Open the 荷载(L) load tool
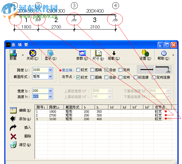 (114, 55)
